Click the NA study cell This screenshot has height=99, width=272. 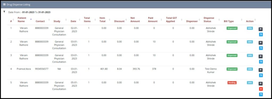tap(59, 69)
